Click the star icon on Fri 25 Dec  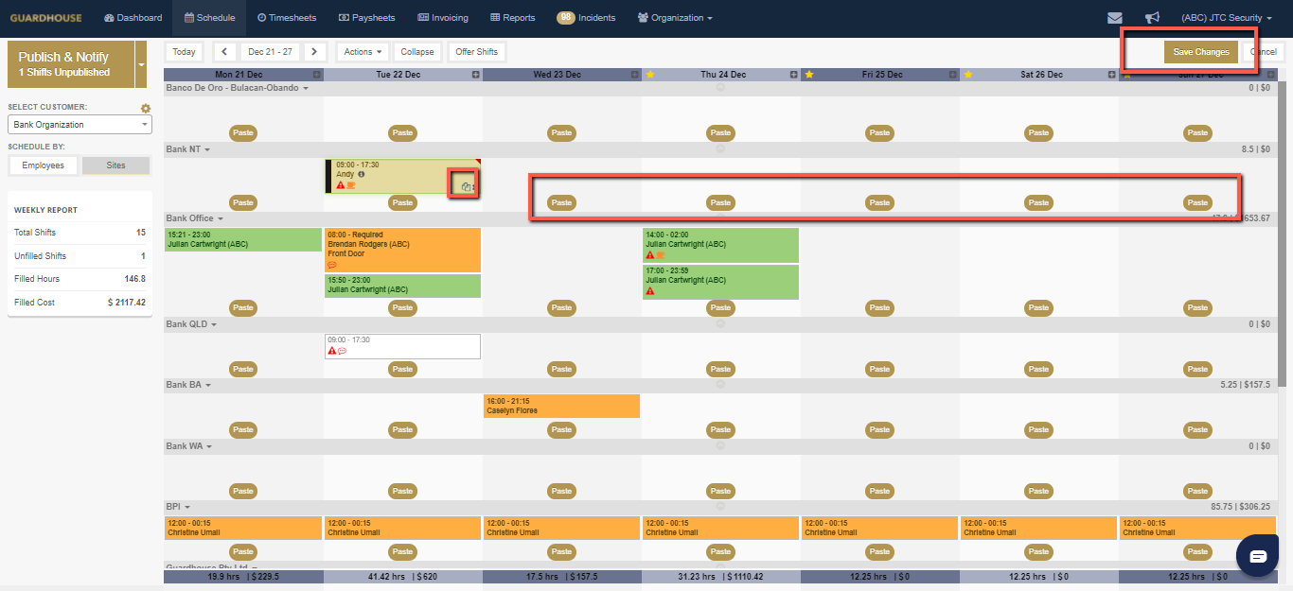(807, 75)
